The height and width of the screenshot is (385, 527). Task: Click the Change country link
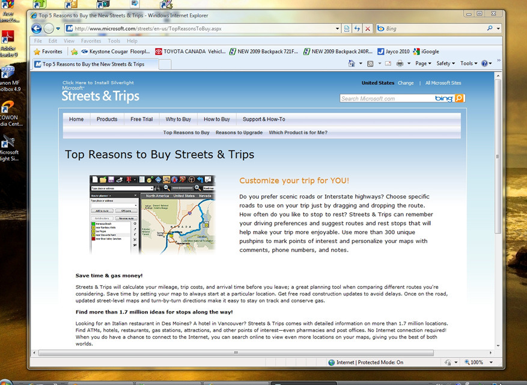(406, 83)
